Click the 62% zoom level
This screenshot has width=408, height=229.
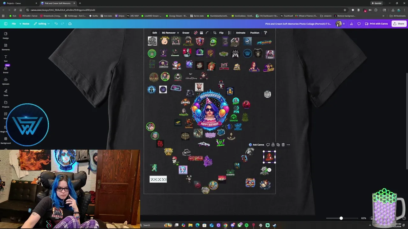pyautogui.click(x=364, y=218)
